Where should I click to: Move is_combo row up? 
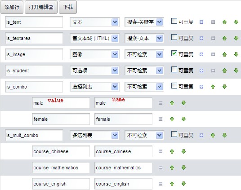tap(213, 87)
